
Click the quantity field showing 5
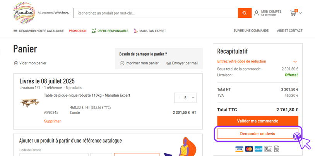pyautogui.click(x=185, y=98)
